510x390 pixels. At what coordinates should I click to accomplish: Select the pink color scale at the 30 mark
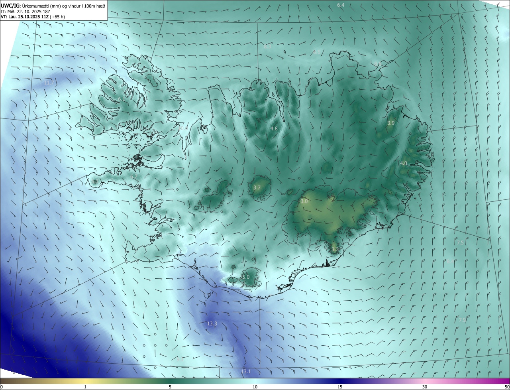[425, 381]
